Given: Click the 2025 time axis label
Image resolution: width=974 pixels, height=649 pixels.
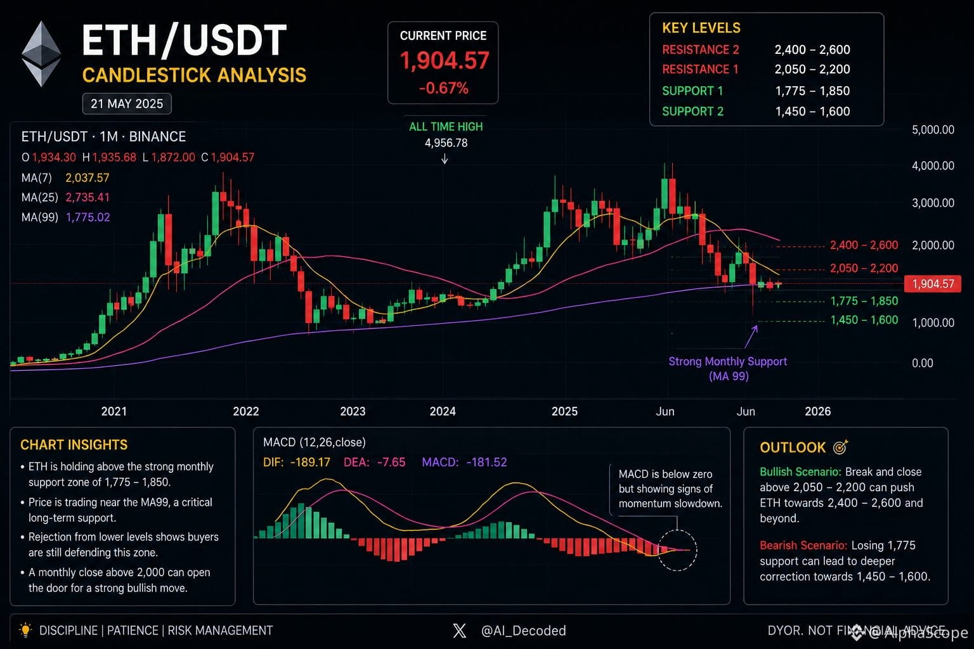Looking at the screenshot, I should [564, 411].
